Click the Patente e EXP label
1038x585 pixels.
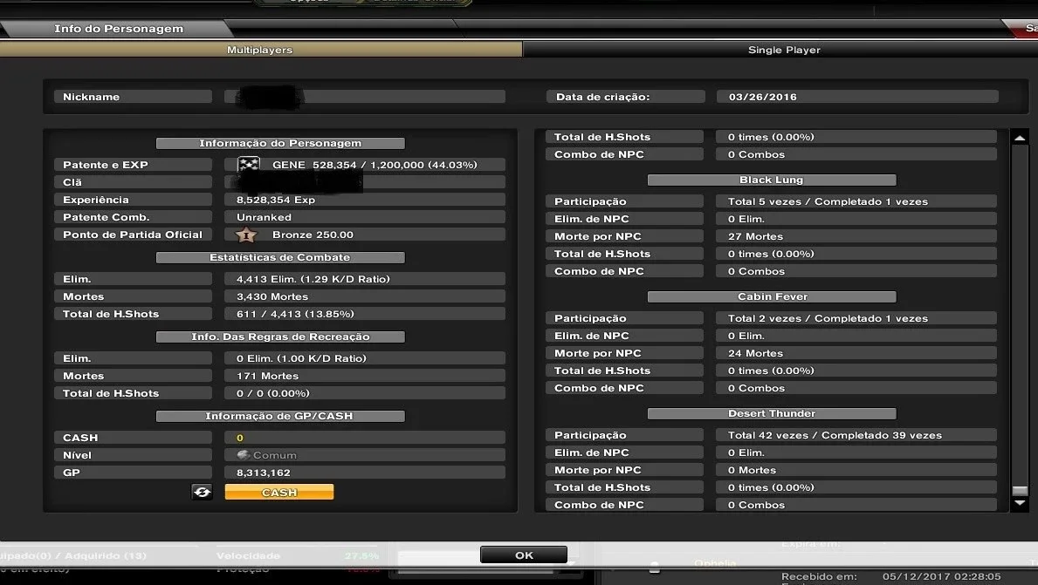pos(133,165)
